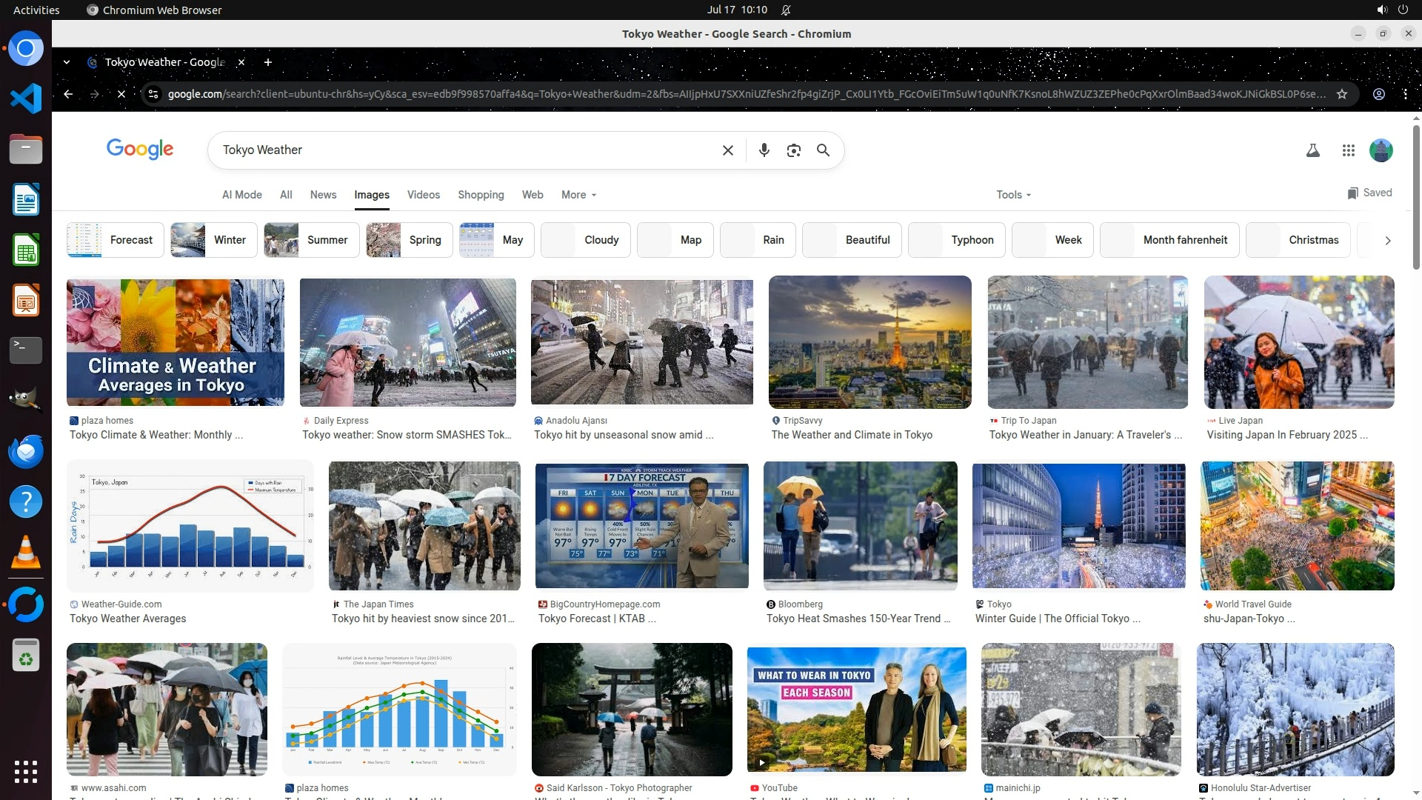Bookmark this page with star icon

tap(1341, 94)
